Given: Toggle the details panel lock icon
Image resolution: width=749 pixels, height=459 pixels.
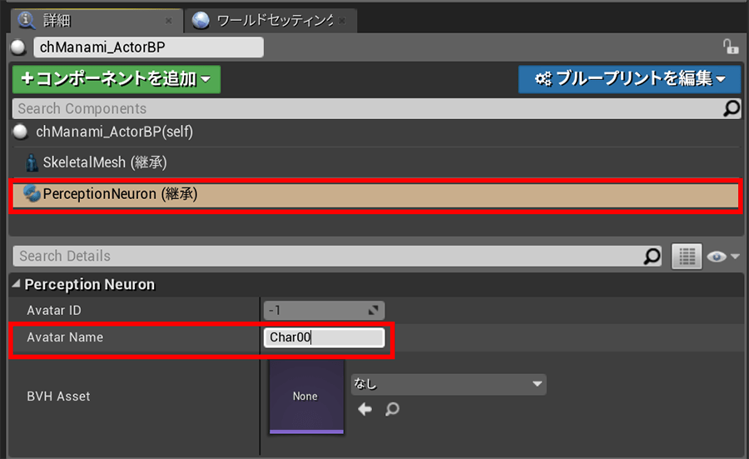Looking at the screenshot, I should pyautogui.click(x=731, y=47).
